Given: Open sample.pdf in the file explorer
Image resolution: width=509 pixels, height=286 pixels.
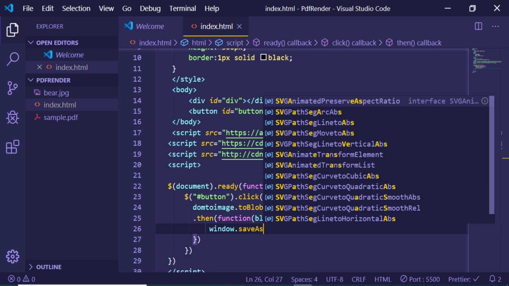Looking at the screenshot, I should 60,117.
